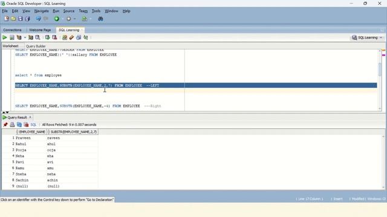Open dropdown arrow beside Migrate icon
Screen dimensions: 387x217
coord(91,19)
